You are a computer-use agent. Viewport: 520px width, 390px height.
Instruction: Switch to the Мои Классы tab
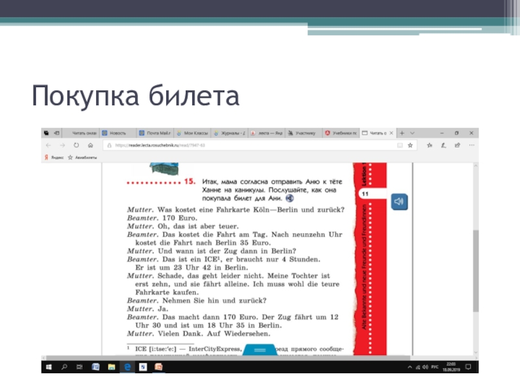pyautogui.click(x=193, y=132)
